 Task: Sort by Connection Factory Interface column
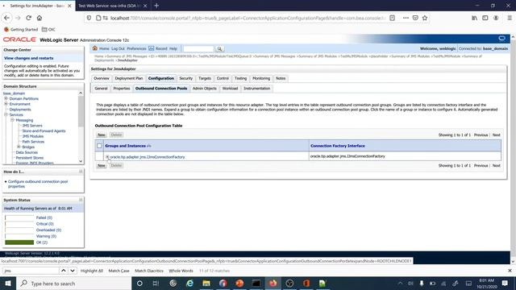tap(338, 146)
